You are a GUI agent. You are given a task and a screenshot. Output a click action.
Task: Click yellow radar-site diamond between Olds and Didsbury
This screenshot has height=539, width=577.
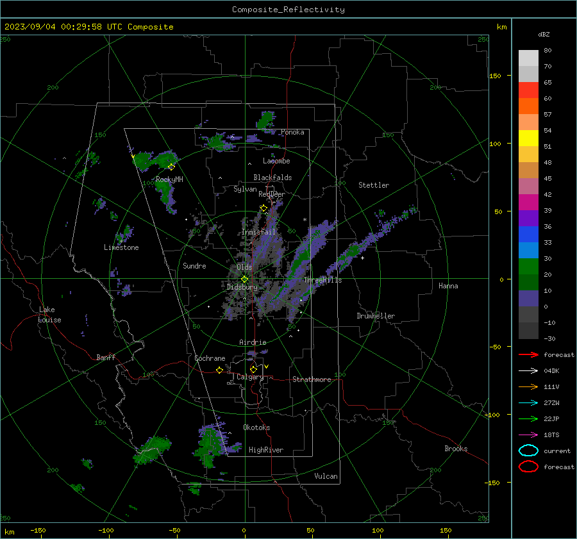[244, 279]
